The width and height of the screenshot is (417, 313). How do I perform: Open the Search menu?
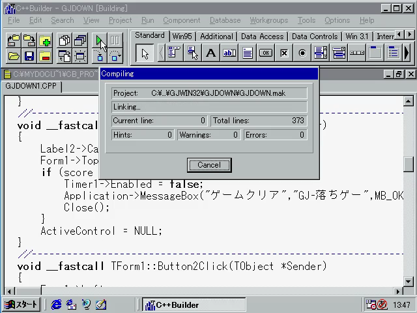pos(63,20)
